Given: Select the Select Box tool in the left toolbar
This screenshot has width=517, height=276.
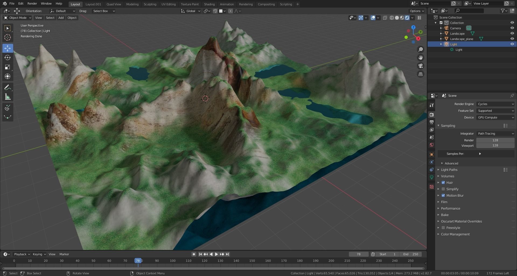Looking at the screenshot, I should tap(8, 28).
